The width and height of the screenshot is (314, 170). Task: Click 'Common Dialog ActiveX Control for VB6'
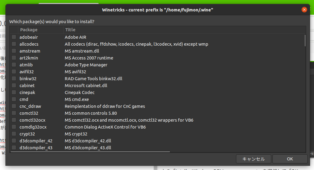click(105, 127)
